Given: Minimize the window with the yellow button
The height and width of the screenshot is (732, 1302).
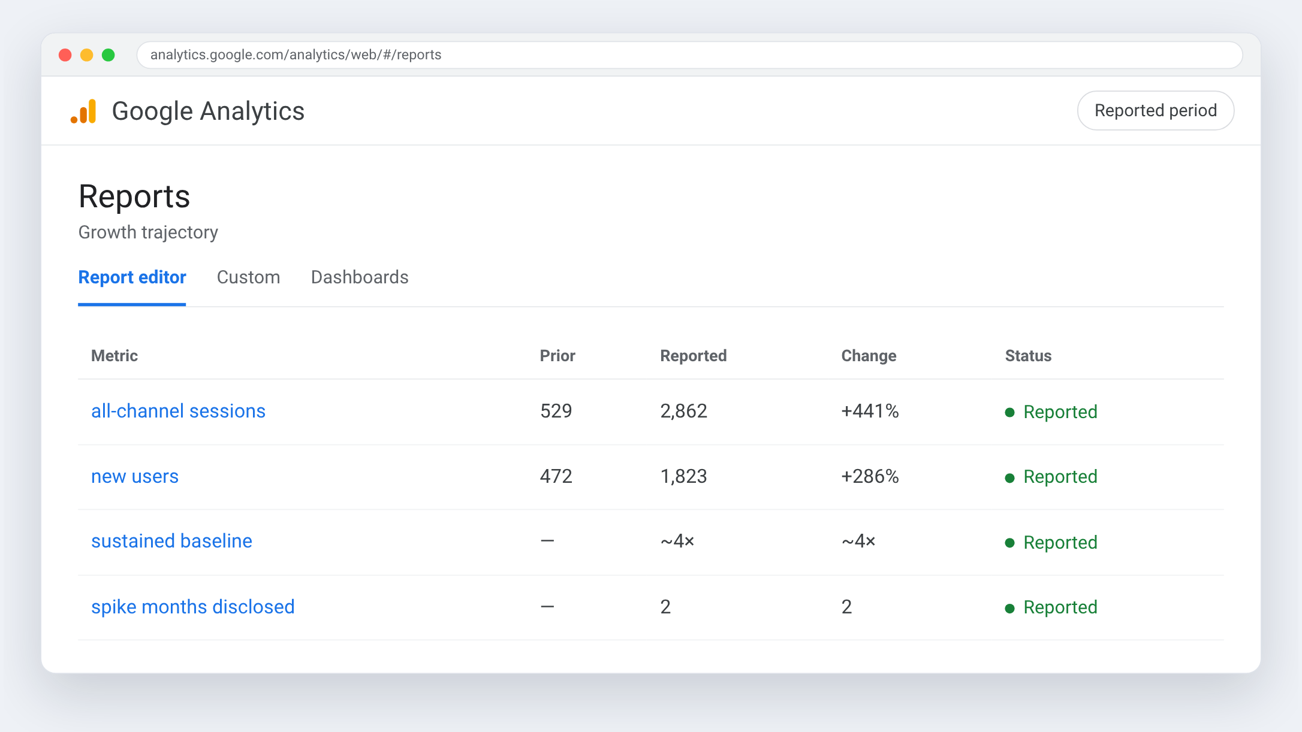Looking at the screenshot, I should [x=87, y=55].
